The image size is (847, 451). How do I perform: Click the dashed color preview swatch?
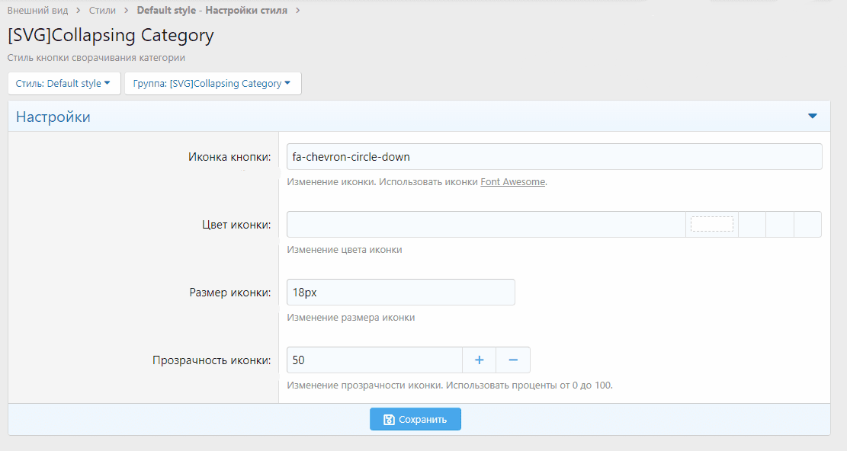click(711, 224)
